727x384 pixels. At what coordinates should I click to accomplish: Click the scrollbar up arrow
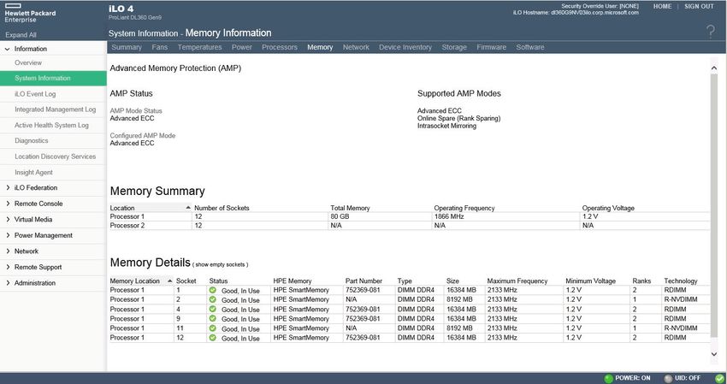(714, 68)
